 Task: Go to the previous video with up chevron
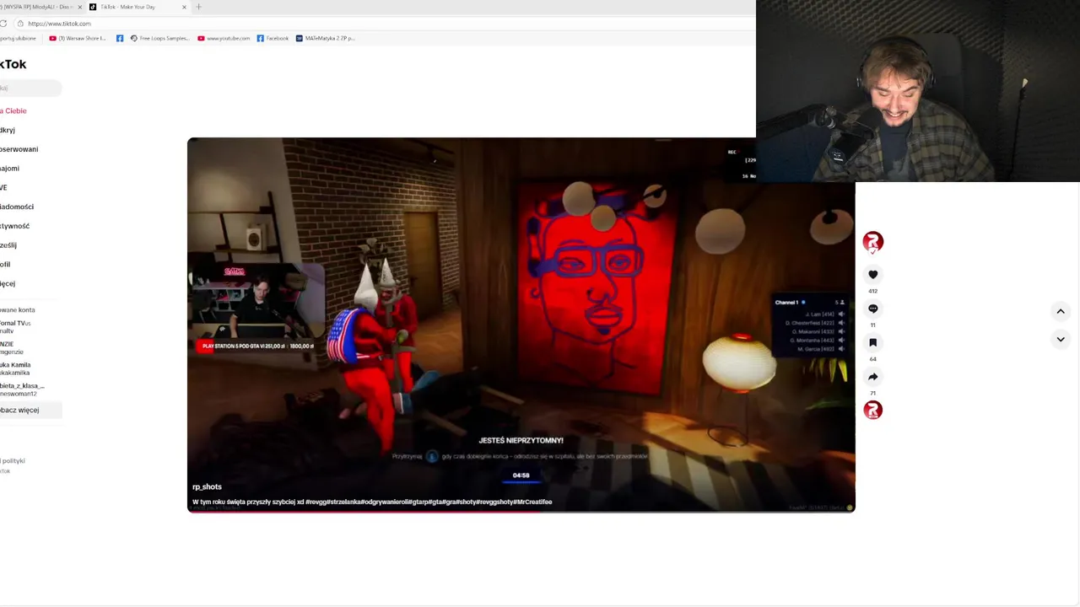click(x=1061, y=311)
